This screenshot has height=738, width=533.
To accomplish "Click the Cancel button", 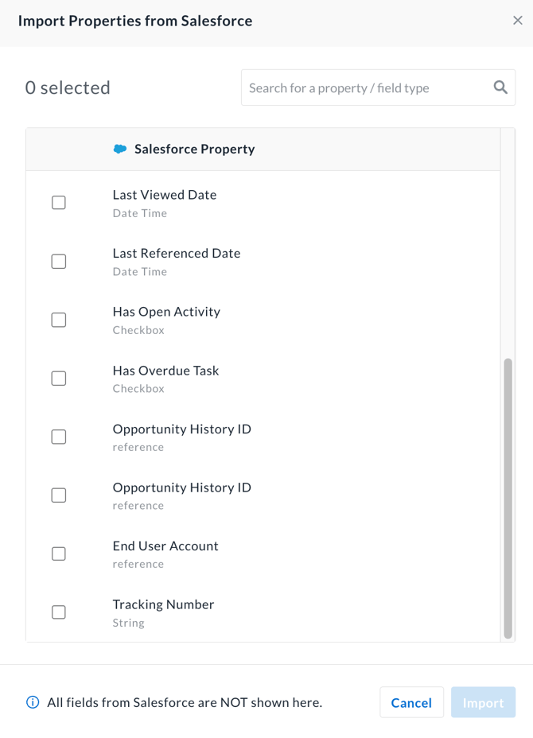I will pyautogui.click(x=411, y=702).
